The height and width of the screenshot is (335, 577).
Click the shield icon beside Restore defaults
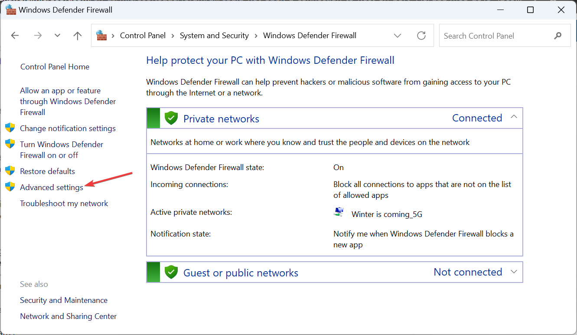[x=10, y=171]
